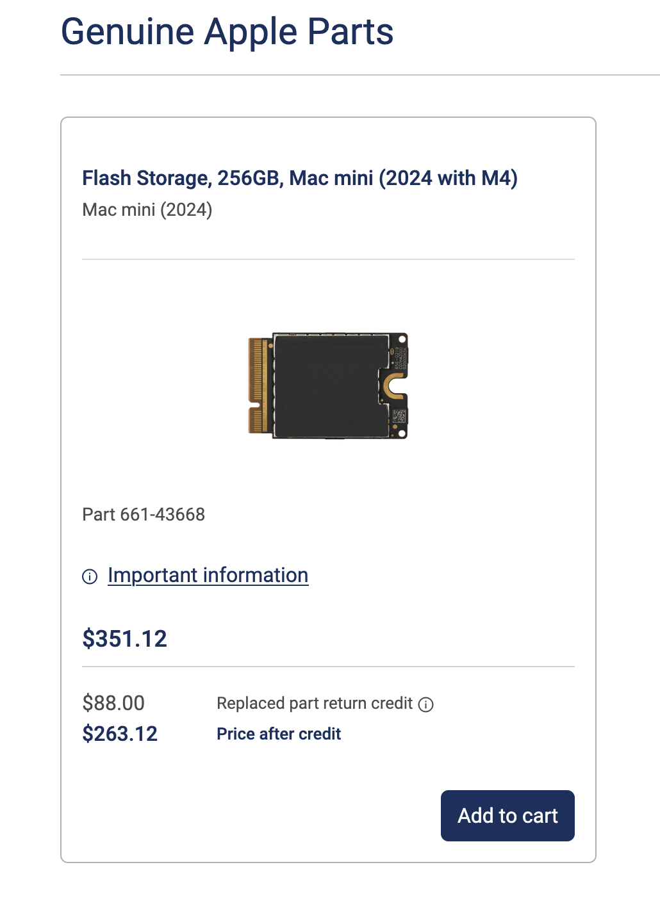Click the $263.12 price after credit value

pos(119,734)
